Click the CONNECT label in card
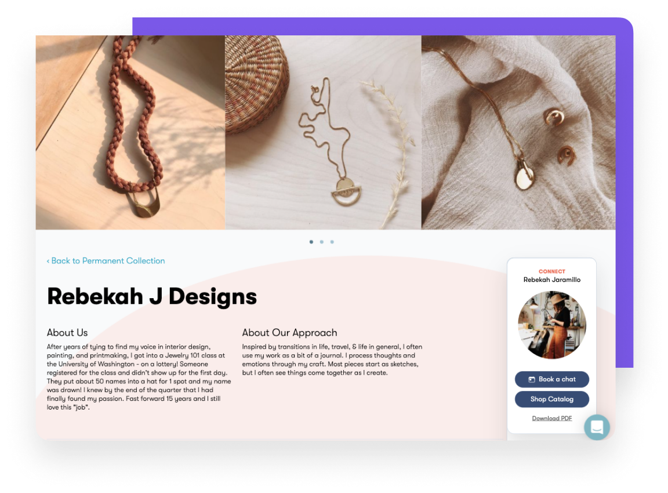 (551, 271)
